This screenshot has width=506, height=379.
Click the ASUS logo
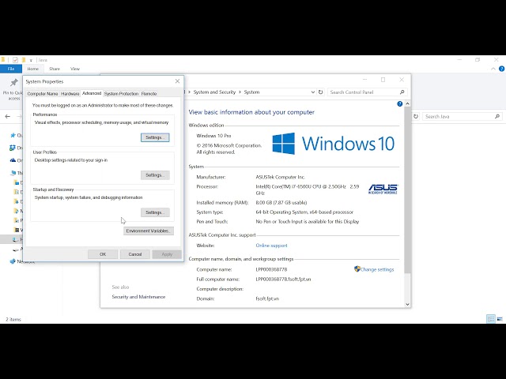[383, 189]
